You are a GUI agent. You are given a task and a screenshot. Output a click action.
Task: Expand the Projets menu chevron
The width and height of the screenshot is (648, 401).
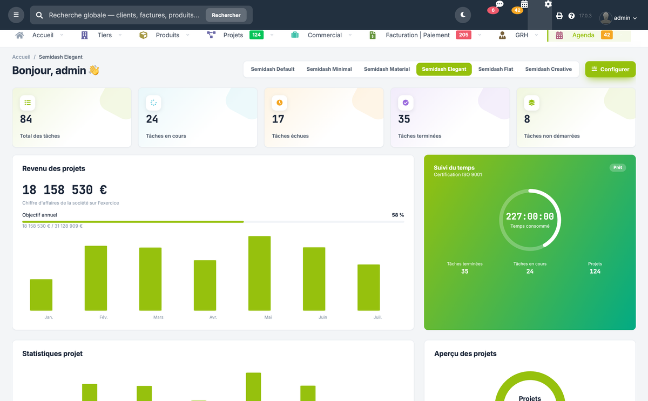coord(272,35)
